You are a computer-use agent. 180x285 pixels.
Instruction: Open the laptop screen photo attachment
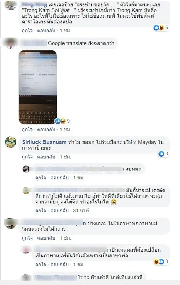[x=38, y=87]
